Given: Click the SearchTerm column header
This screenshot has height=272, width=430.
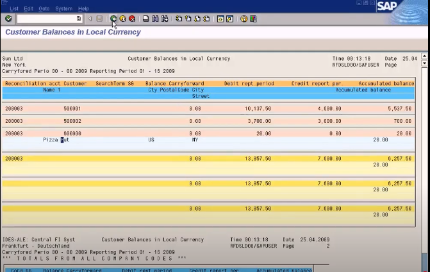Looking at the screenshot, I should (111, 84).
